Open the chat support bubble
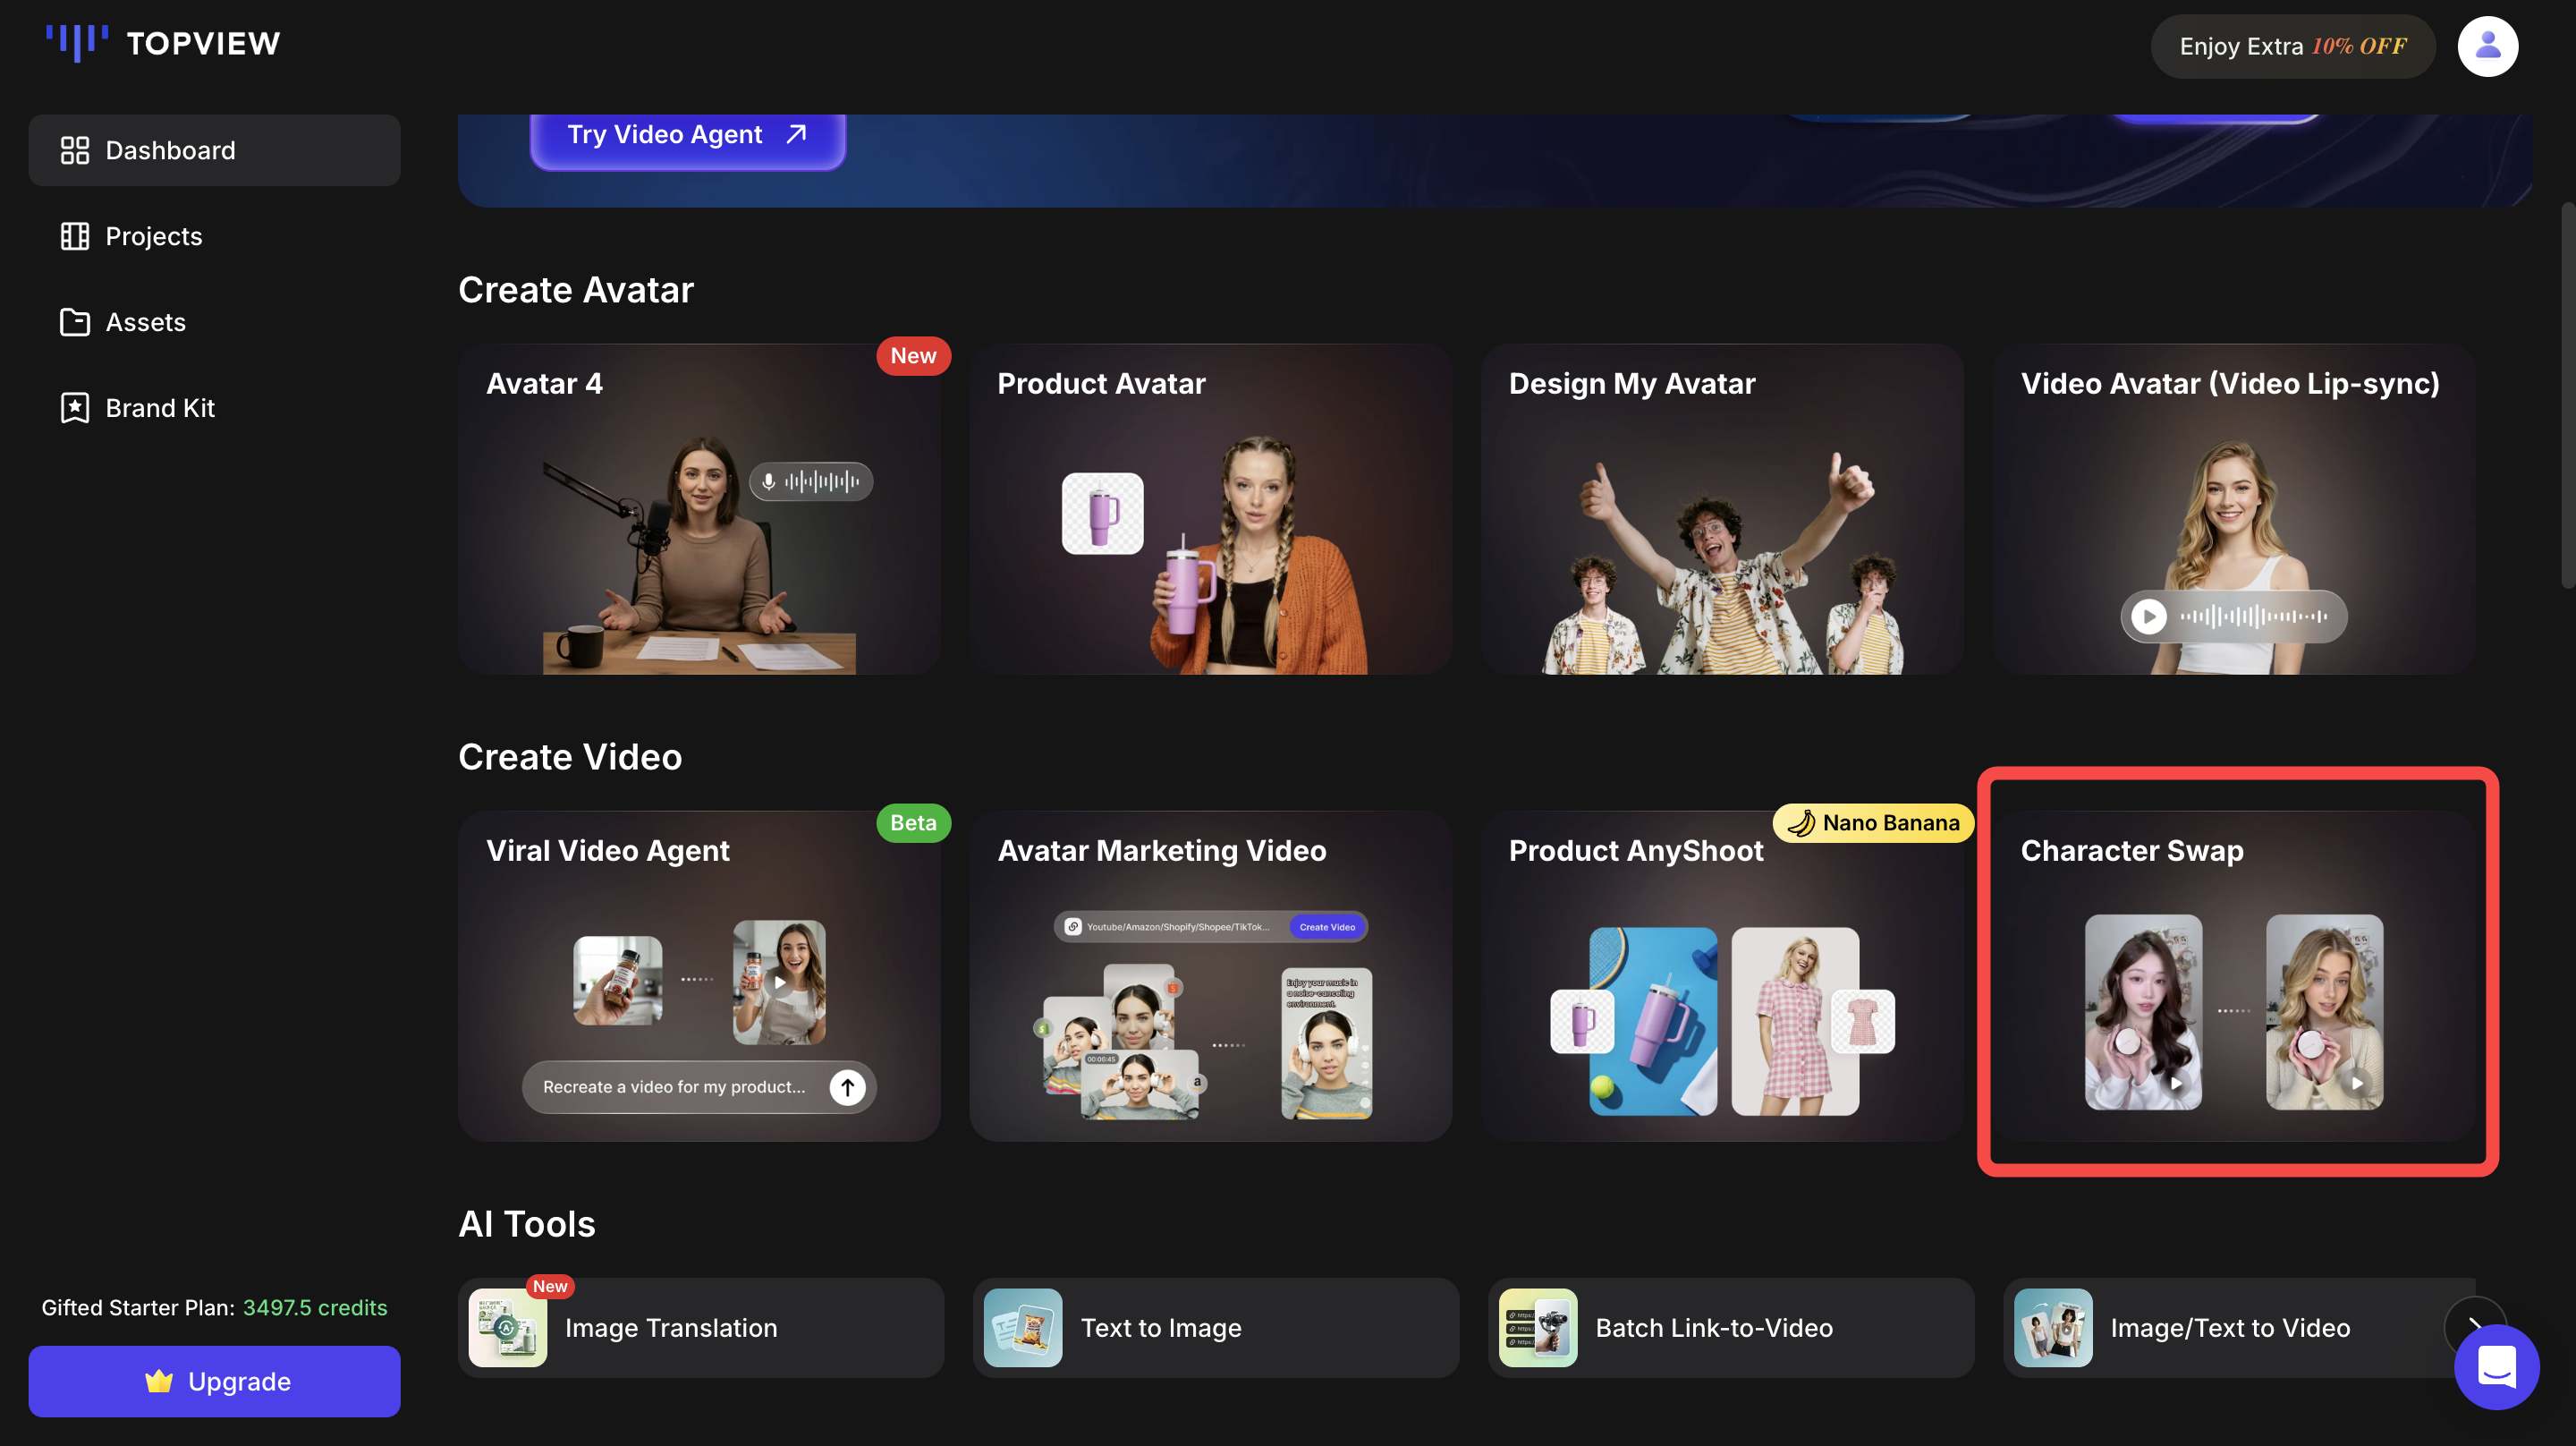This screenshot has height=1446, width=2576. (2496, 1368)
